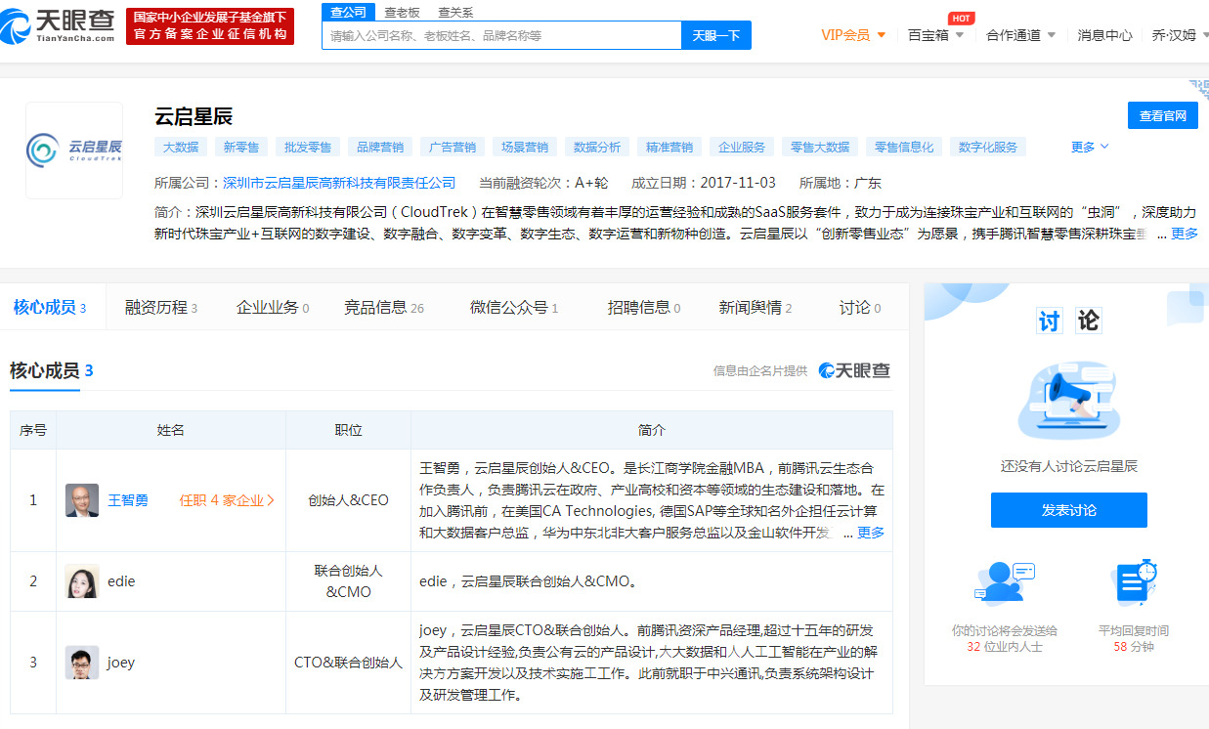
Task: Click joey's profile photo
Action: [x=82, y=663]
